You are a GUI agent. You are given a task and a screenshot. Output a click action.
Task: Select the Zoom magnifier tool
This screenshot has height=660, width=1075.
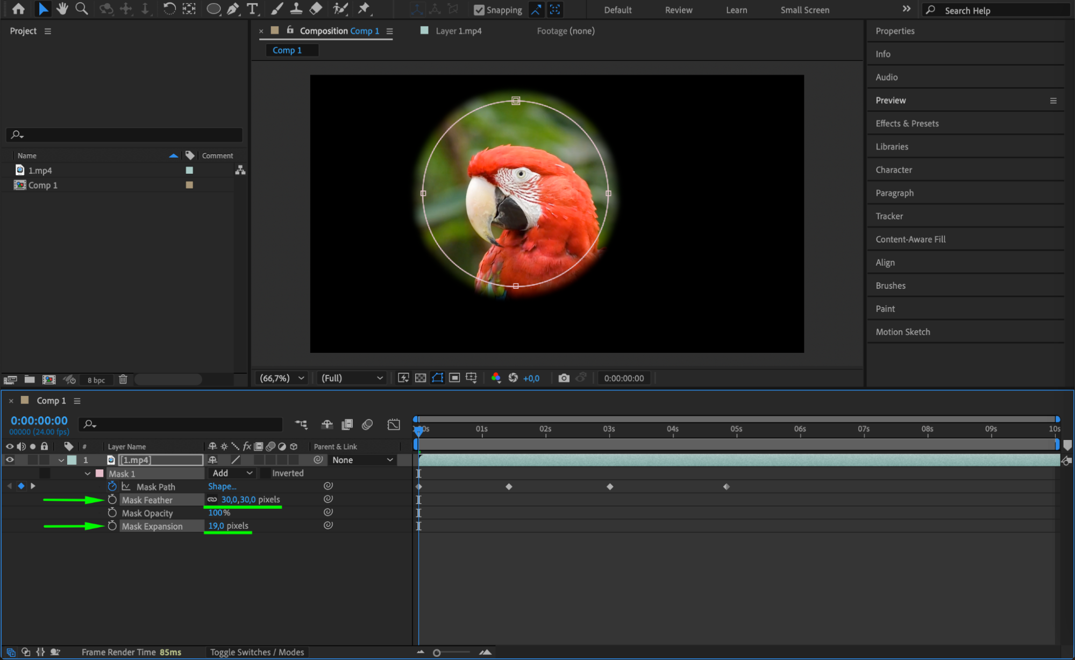pos(82,9)
